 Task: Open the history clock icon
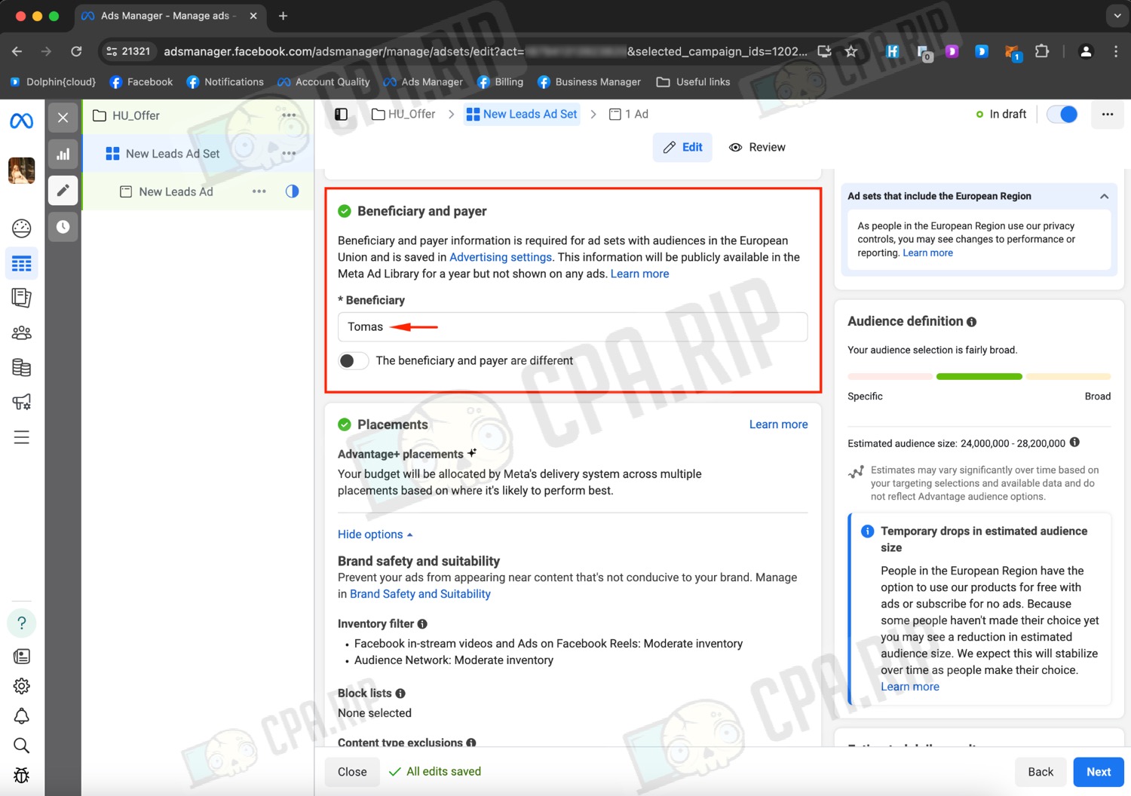tap(63, 226)
